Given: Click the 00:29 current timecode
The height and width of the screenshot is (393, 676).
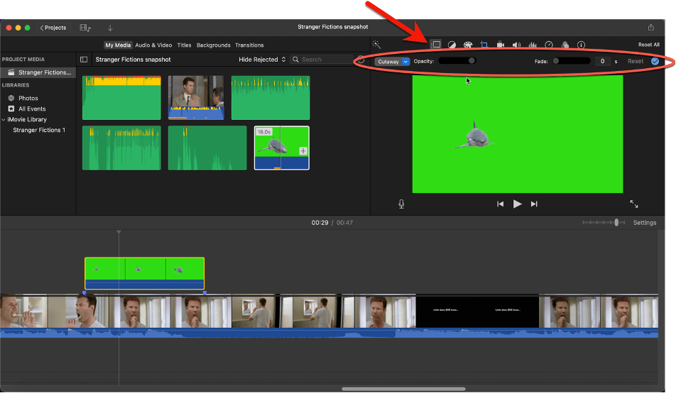Looking at the screenshot, I should (320, 223).
